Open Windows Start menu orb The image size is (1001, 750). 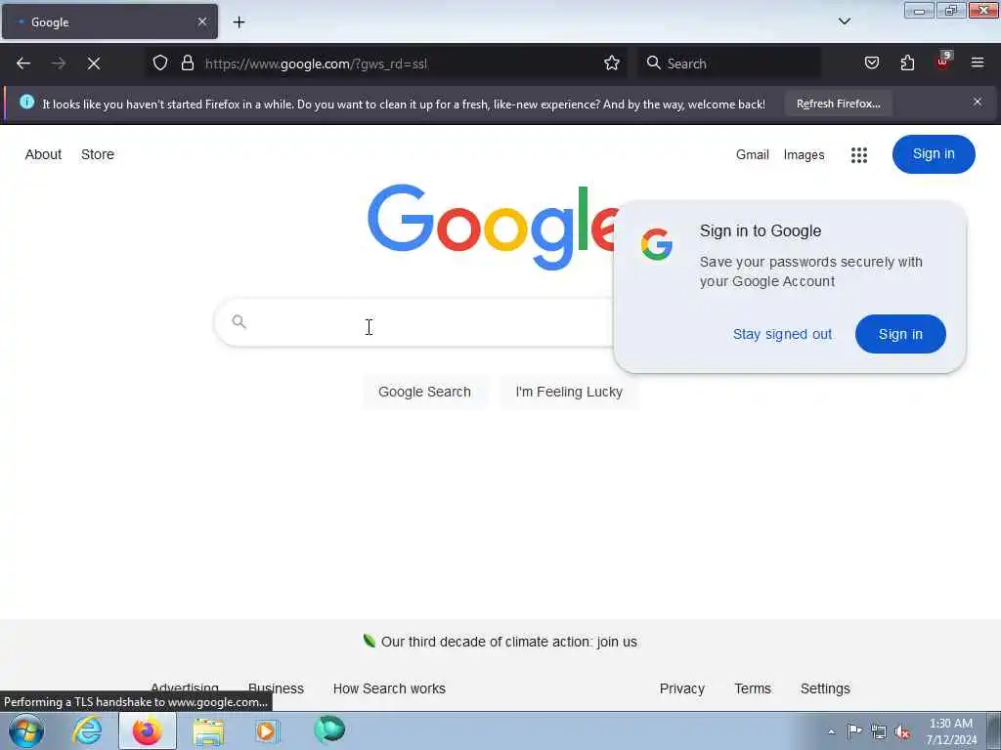click(x=26, y=730)
